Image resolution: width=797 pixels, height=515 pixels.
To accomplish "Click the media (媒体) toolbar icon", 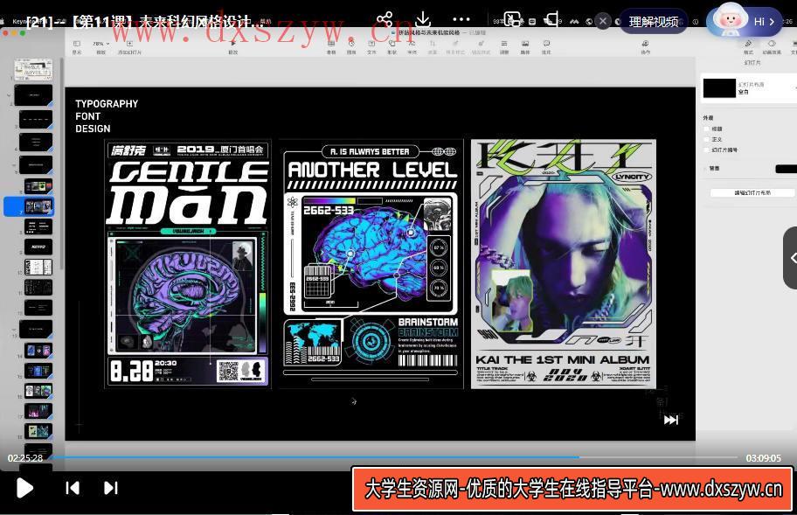I will pos(525,44).
